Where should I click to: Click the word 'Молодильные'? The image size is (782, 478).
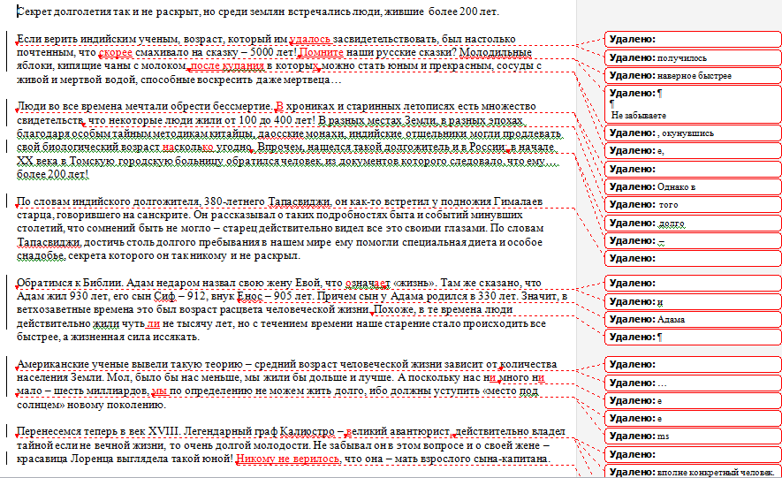495,52
